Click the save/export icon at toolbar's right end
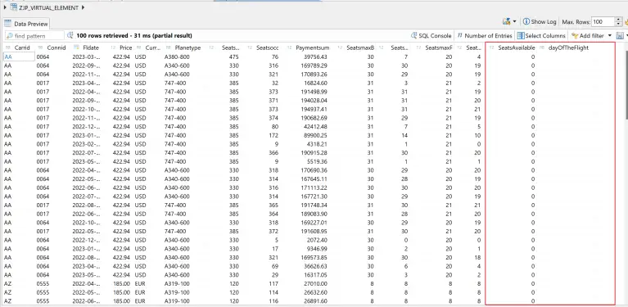 click(x=620, y=36)
